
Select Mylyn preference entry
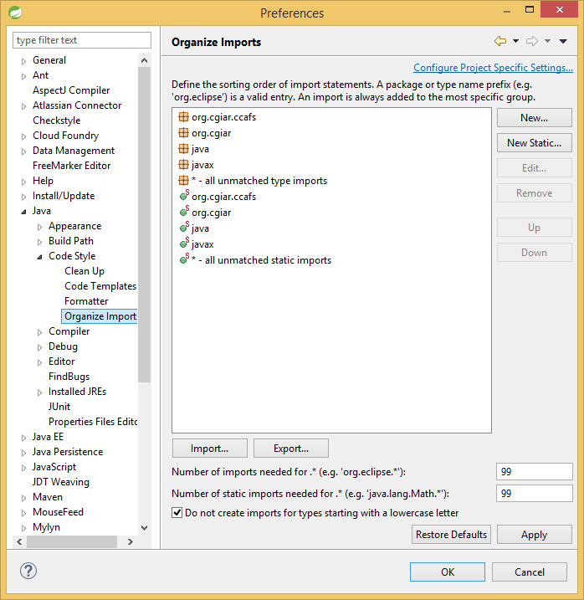(x=46, y=527)
